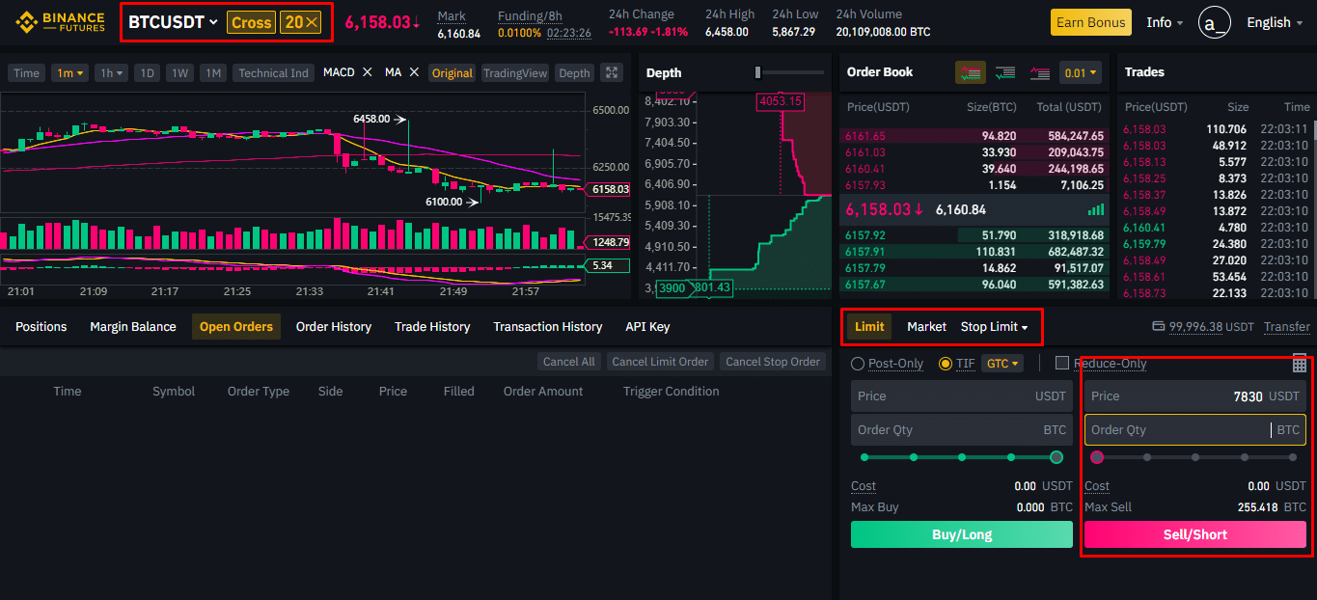
Task: Select the 1M chart interval
Action: [x=214, y=72]
